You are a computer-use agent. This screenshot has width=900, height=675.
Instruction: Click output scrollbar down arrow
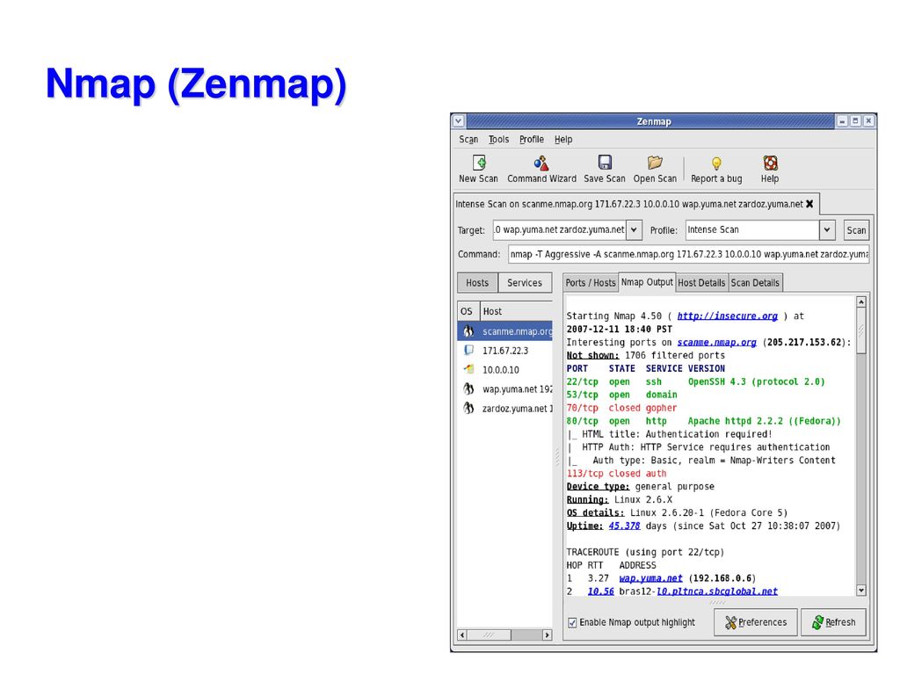pos(861,590)
